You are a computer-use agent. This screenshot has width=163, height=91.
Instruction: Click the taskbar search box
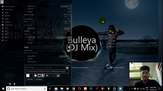click(x=26, y=89)
